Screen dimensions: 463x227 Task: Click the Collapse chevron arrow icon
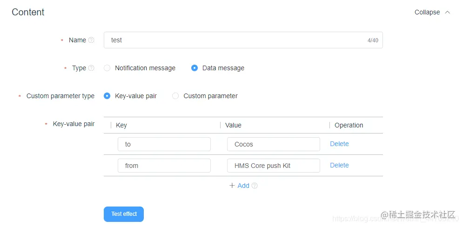pos(447,13)
